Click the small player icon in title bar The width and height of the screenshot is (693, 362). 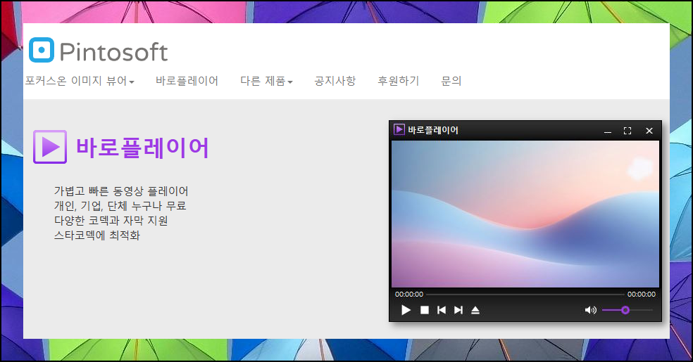pyautogui.click(x=399, y=129)
